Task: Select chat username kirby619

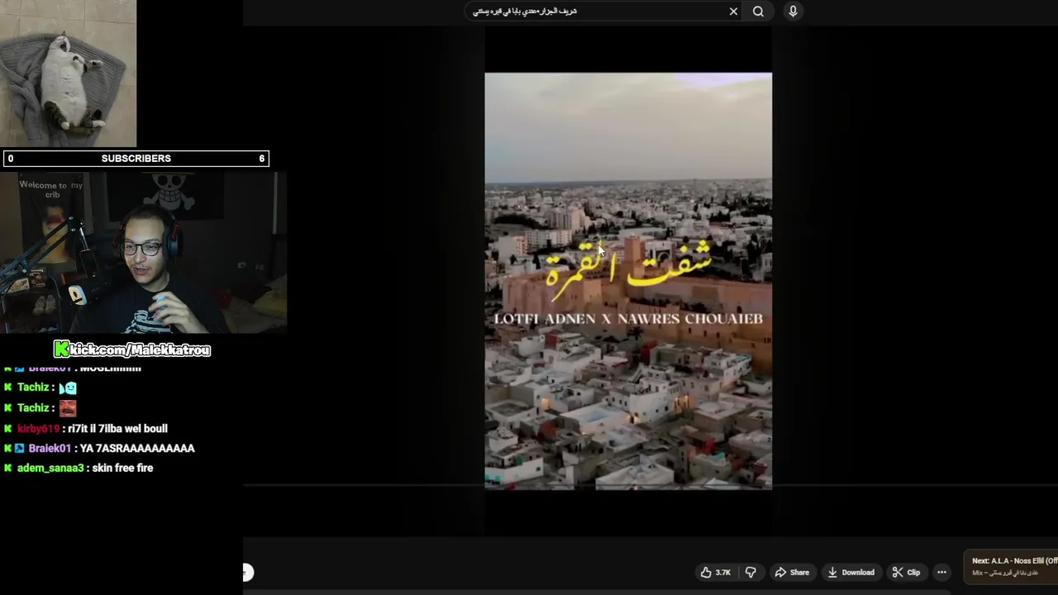Action: click(x=38, y=428)
